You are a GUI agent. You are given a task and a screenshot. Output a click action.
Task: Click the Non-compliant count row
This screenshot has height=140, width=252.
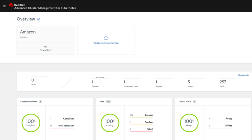click(x=62, y=126)
